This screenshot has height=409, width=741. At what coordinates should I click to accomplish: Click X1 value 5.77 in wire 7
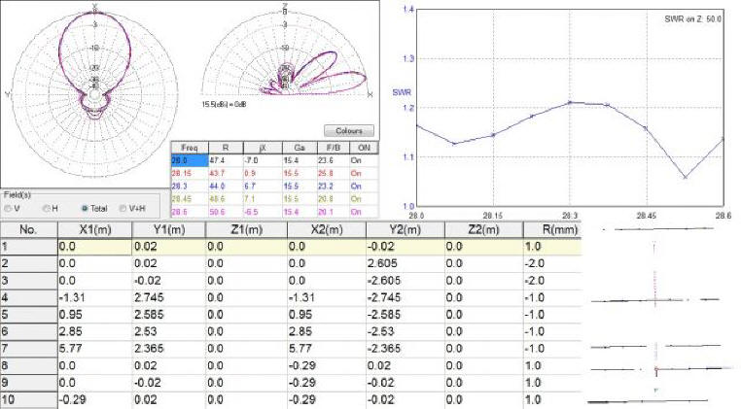(95, 349)
